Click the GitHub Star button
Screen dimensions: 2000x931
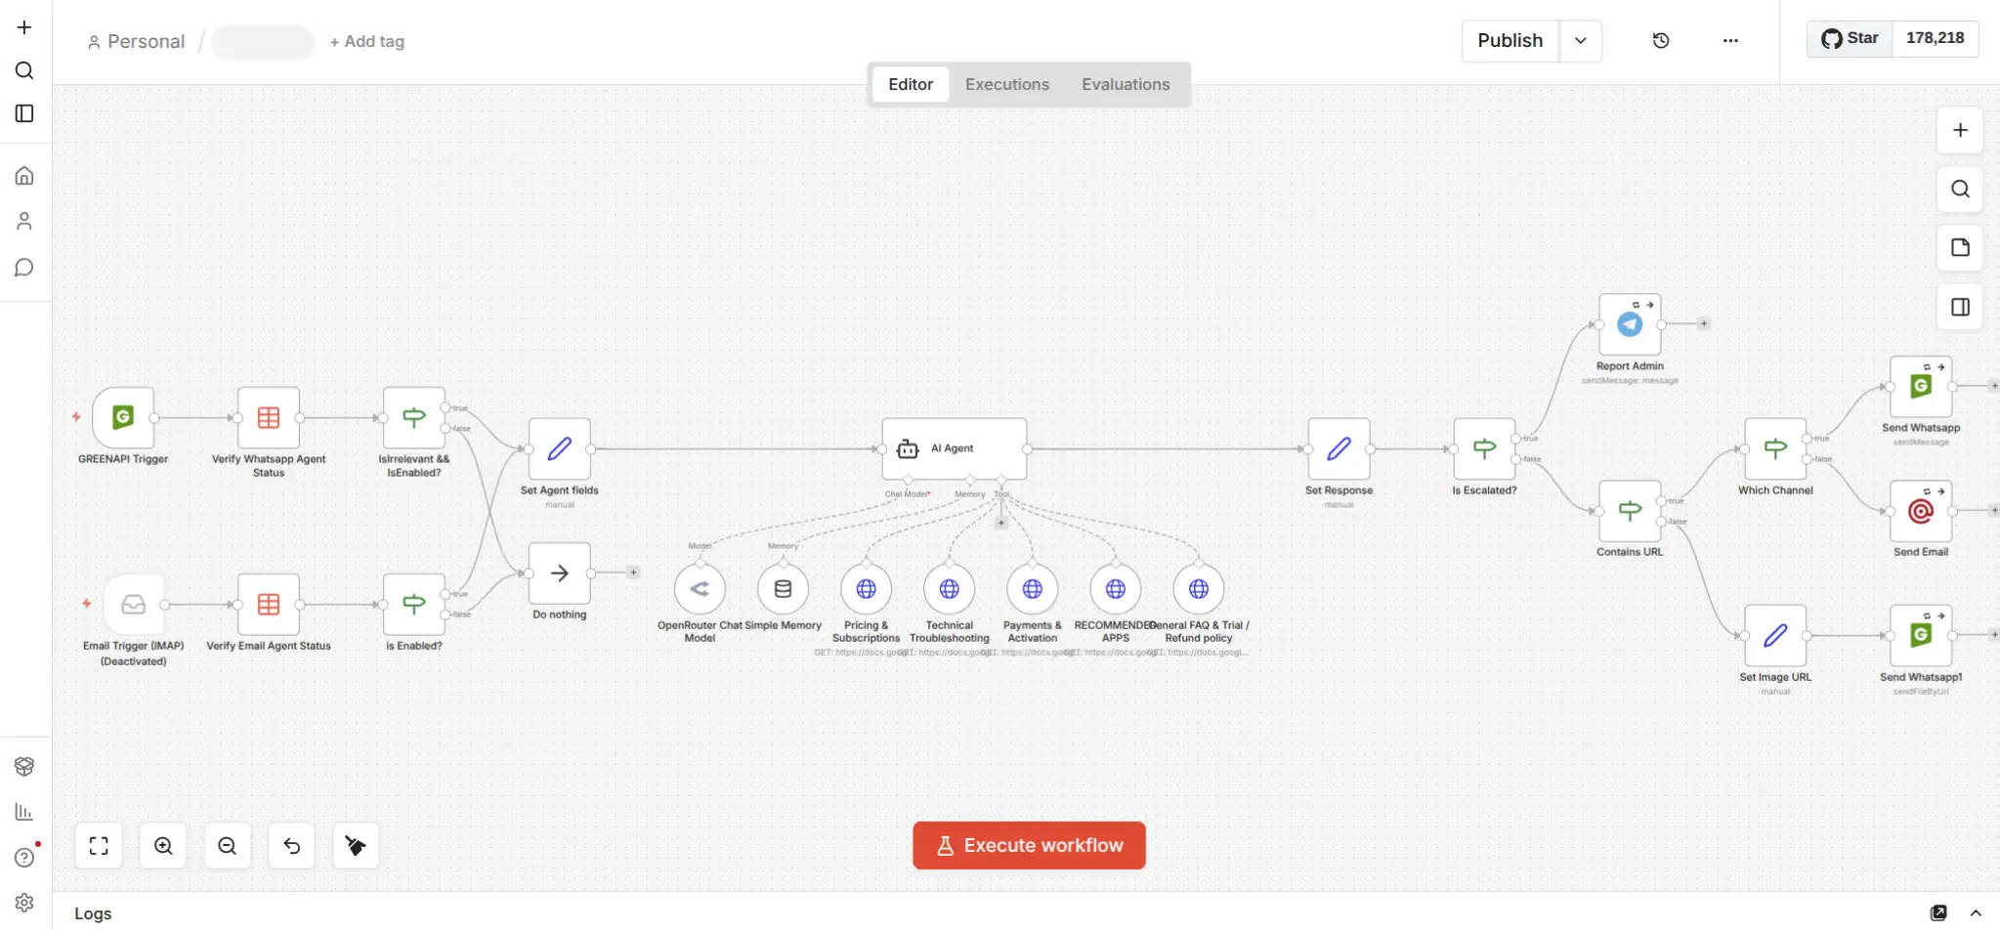[1850, 39]
